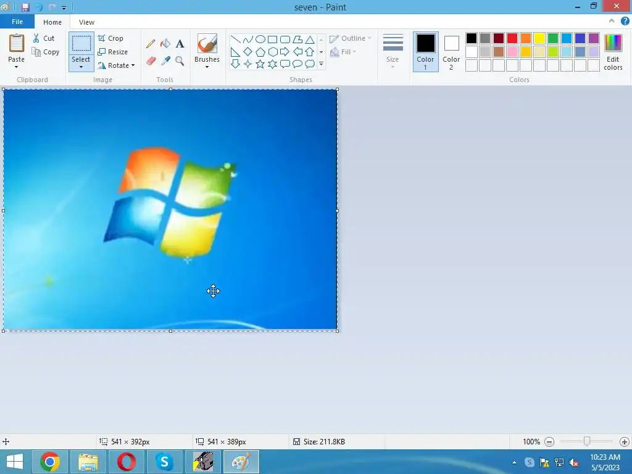The image size is (632, 474).
Task: Select the Eraser tool
Action: (x=151, y=61)
